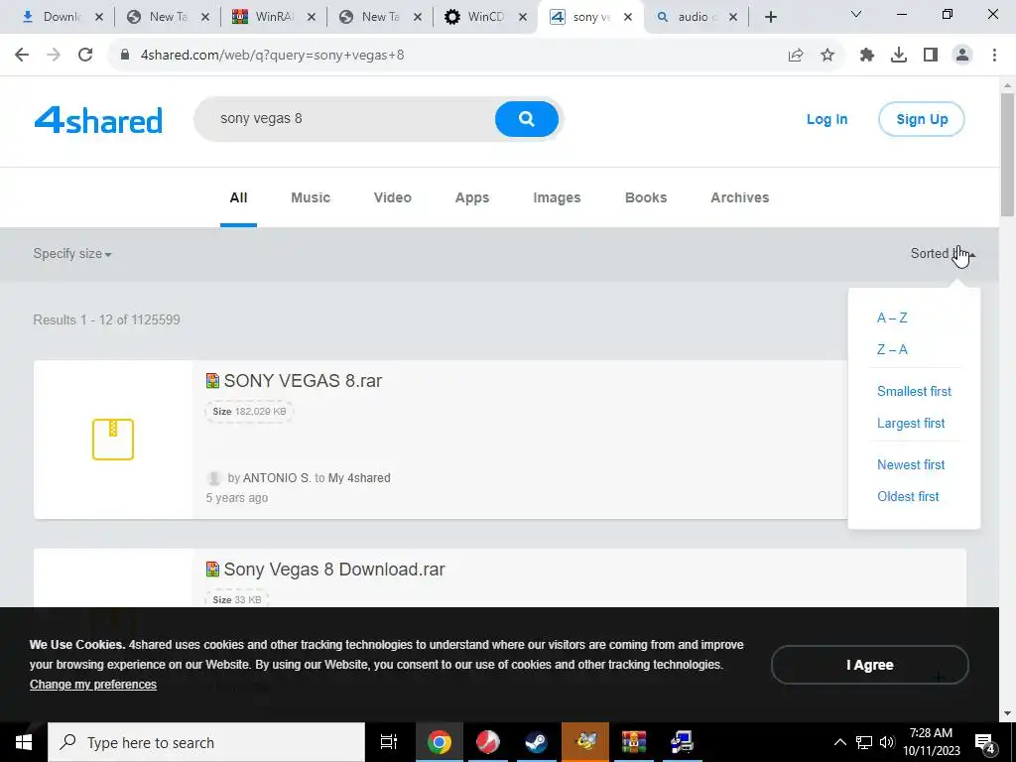
Task: Click the page vertical scrollbar thumb
Action: click(1007, 154)
